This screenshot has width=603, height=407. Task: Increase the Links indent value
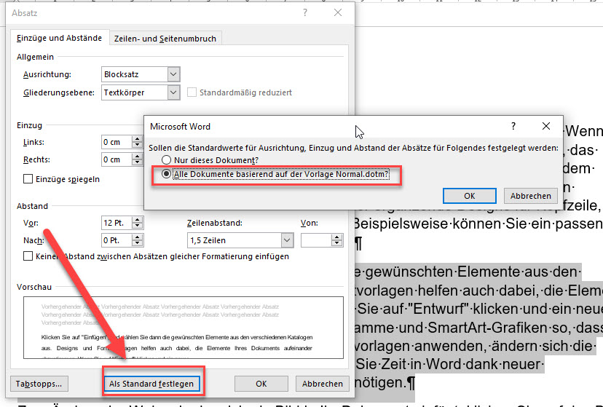[x=137, y=139]
